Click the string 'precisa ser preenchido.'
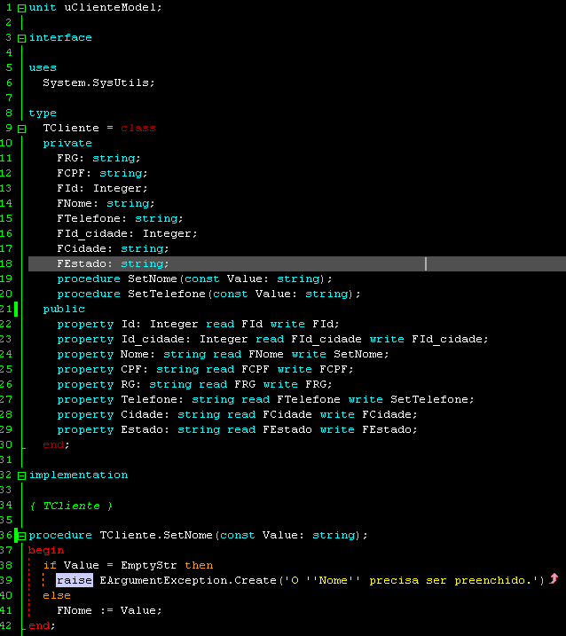Screen dimensions: 566x636 [451, 580]
